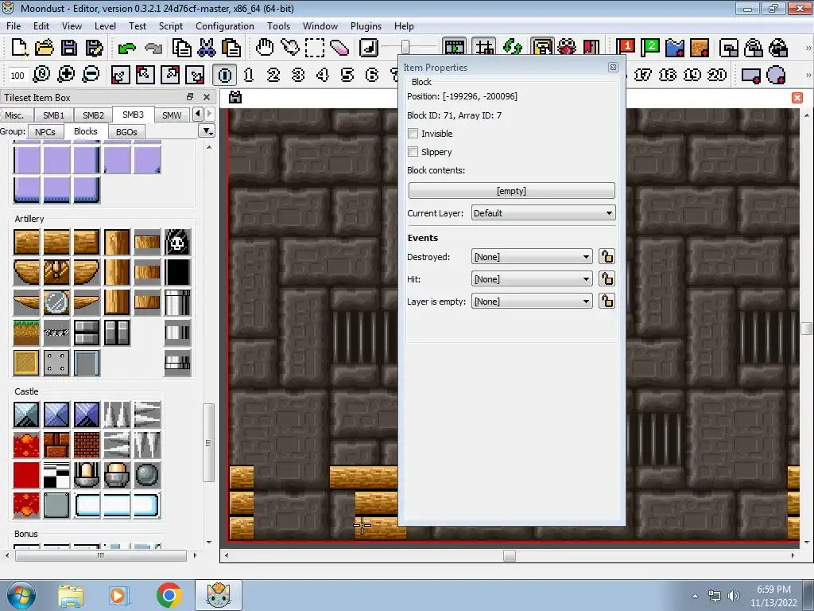Click the Save As floppy-with-pencil icon
This screenshot has width=814, height=611.
pos(94,48)
